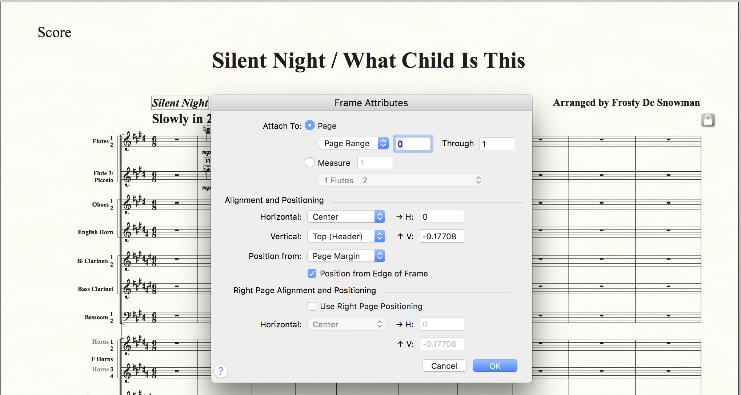Click the page range start field

coord(413,144)
